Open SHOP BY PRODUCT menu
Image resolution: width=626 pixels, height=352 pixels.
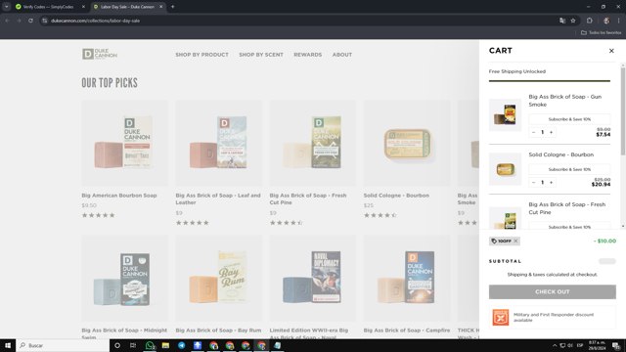(202, 55)
